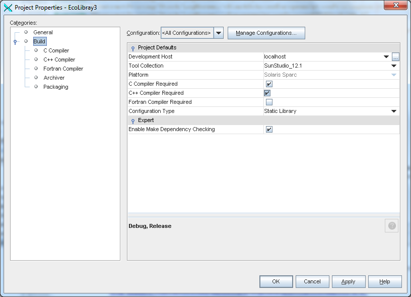The width and height of the screenshot is (411, 297).
Task: Toggle C++ Compiler Required checkbox
Action: (x=267, y=93)
